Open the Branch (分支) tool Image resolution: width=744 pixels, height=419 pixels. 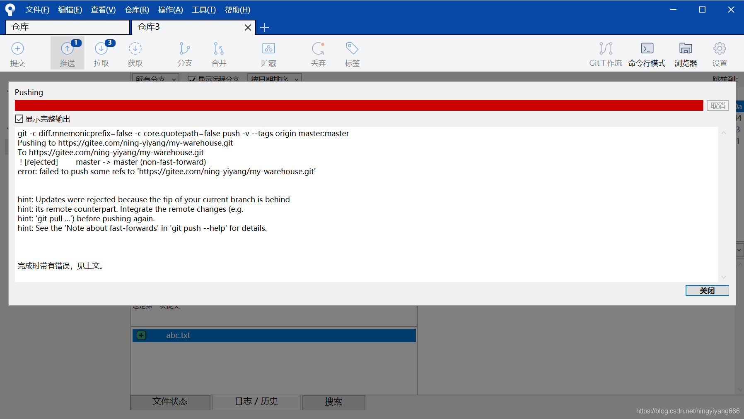click(x=185, y=54)
